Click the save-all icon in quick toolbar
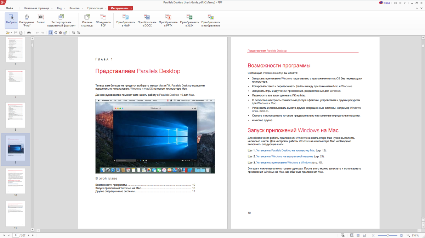The image size is (425, 238). click(x=21, y=32)
